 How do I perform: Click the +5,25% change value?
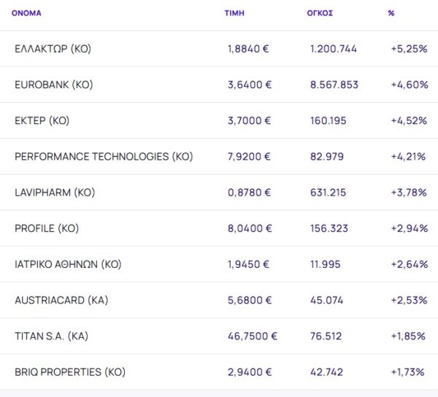(409, 49)
